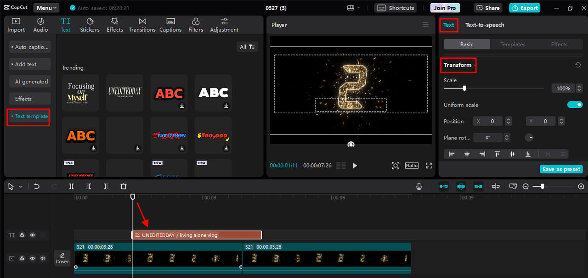The width and height of the screenshot is (588, 278).
Task: Lock the text track
Action: coord(22,235)
